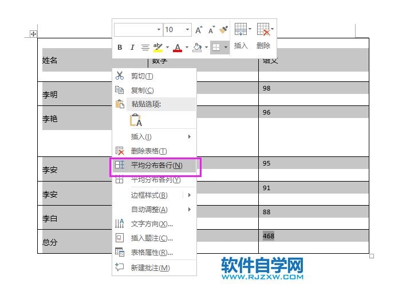410x295 pixels.
Task: Apply text highlight color marker
Action: pos(158,48)
